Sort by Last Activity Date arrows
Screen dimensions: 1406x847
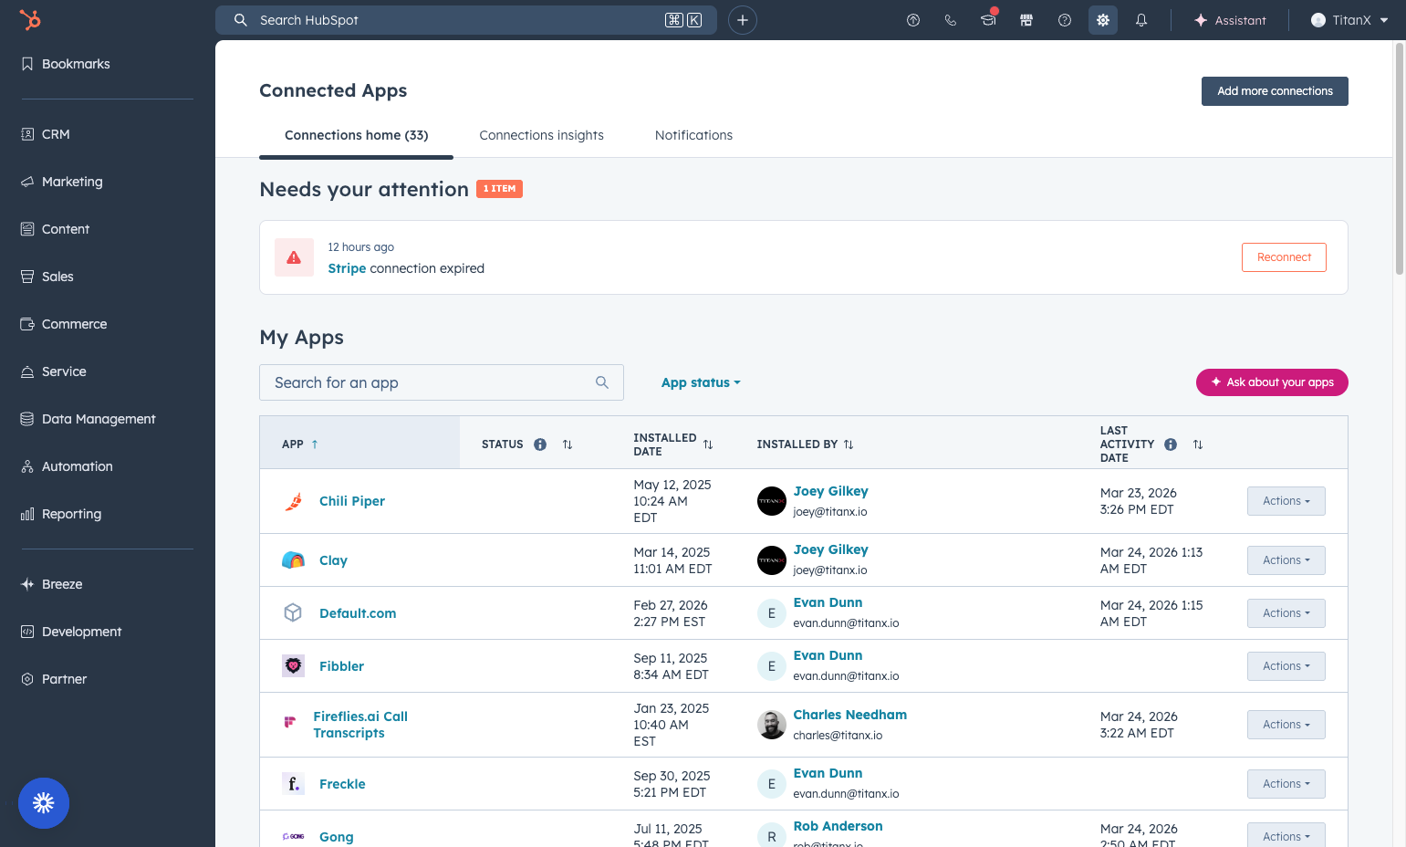1198,444
